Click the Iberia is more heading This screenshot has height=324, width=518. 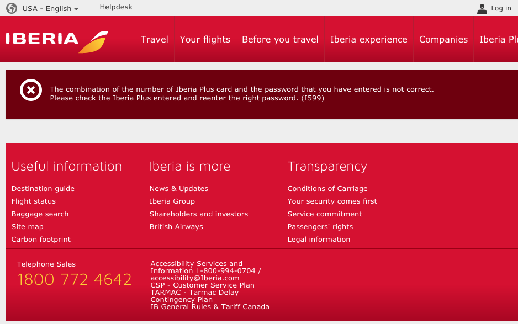190,166
